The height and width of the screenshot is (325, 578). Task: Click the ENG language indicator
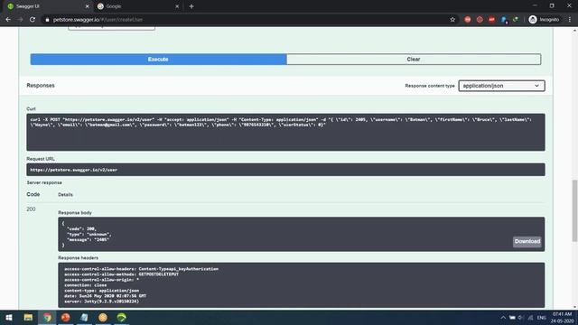(x=542, y=318)
